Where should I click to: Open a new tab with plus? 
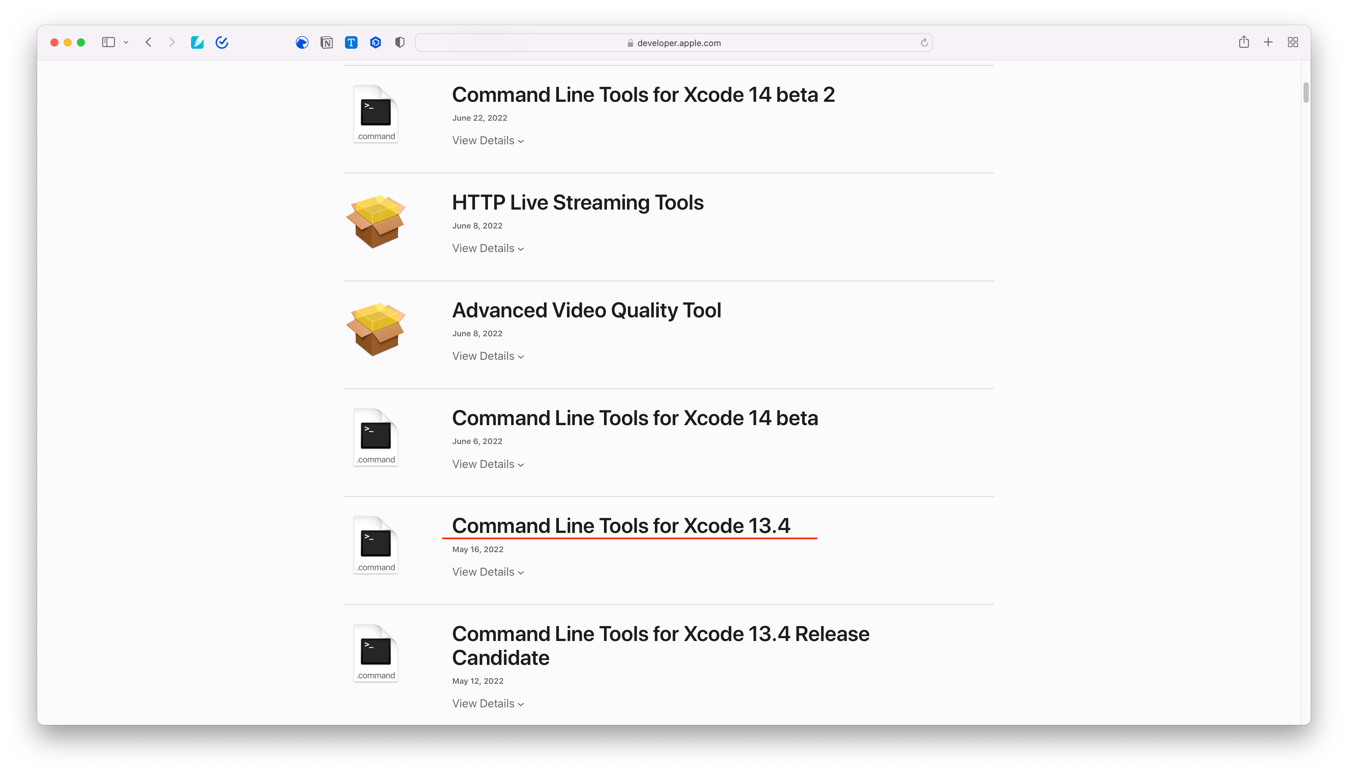tap(1268, 42)
